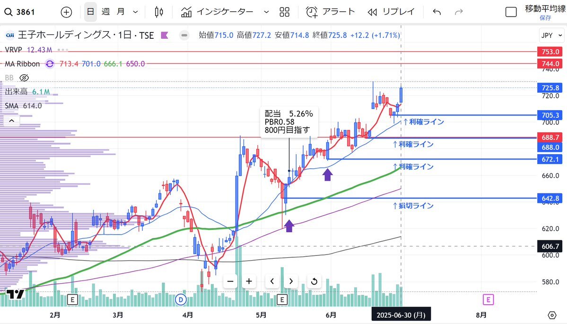This screenshot has width=567, height=324.
Task: Select the MA Ribbon indicator legend
Action: click(x=22, y=64)
